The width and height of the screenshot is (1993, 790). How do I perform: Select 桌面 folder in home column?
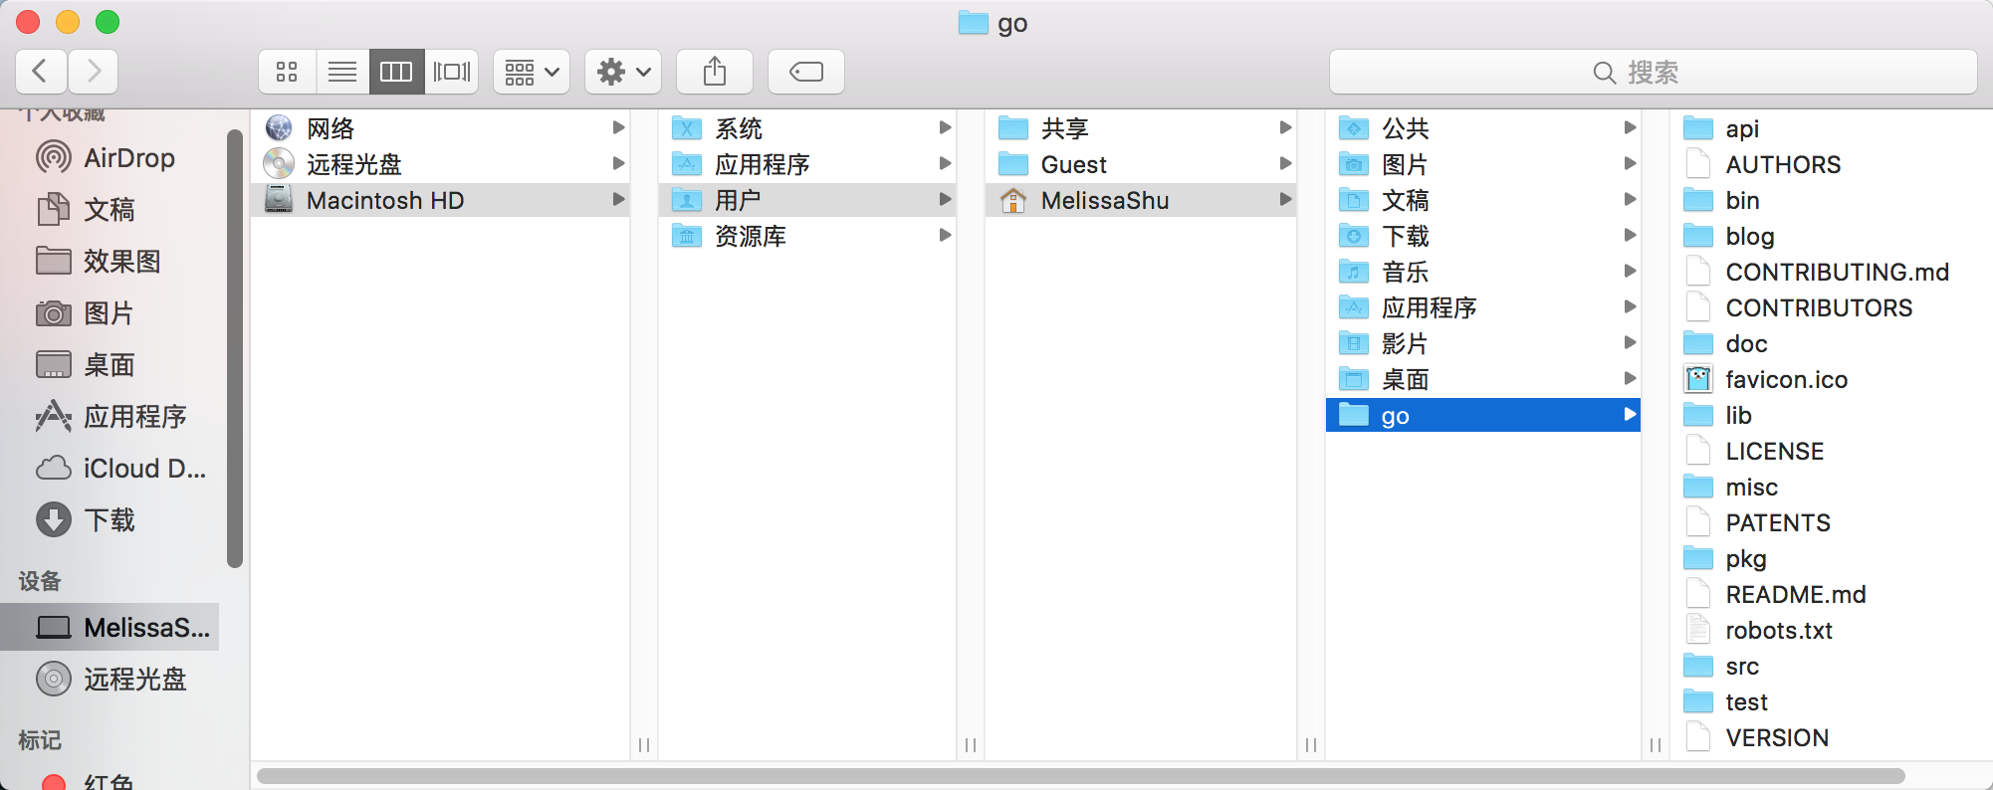1483,379
